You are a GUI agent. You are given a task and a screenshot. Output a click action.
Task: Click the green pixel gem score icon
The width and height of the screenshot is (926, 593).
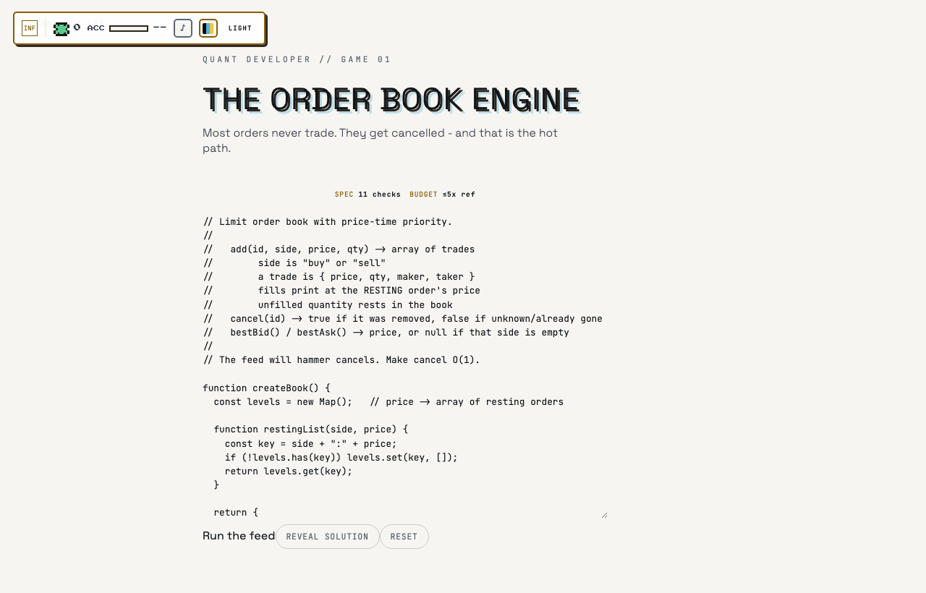click(x=61, y=29)
